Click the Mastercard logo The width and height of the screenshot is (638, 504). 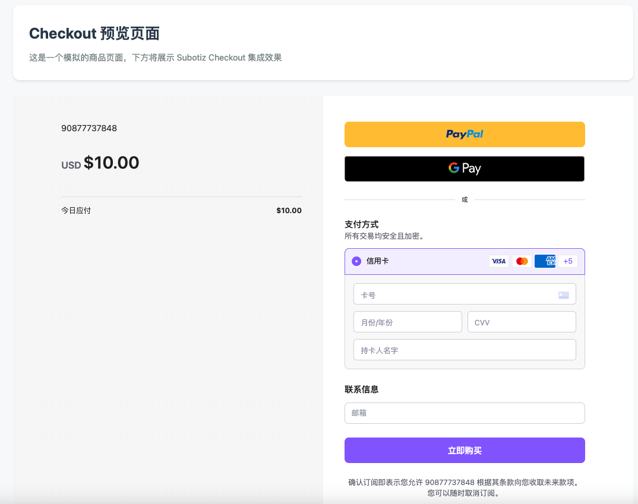pyautogui.click(x=522, y=261)
